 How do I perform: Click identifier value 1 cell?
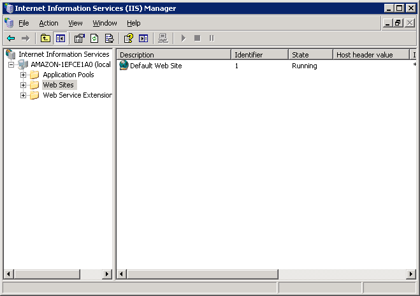pos(236,66)
